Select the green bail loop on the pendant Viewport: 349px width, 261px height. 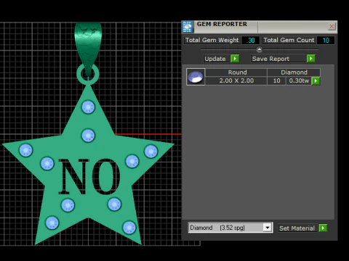[88, 49]
